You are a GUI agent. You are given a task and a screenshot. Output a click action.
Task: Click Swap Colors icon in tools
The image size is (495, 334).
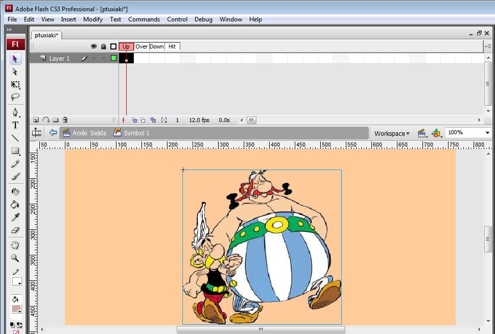[x=20, y=325]
